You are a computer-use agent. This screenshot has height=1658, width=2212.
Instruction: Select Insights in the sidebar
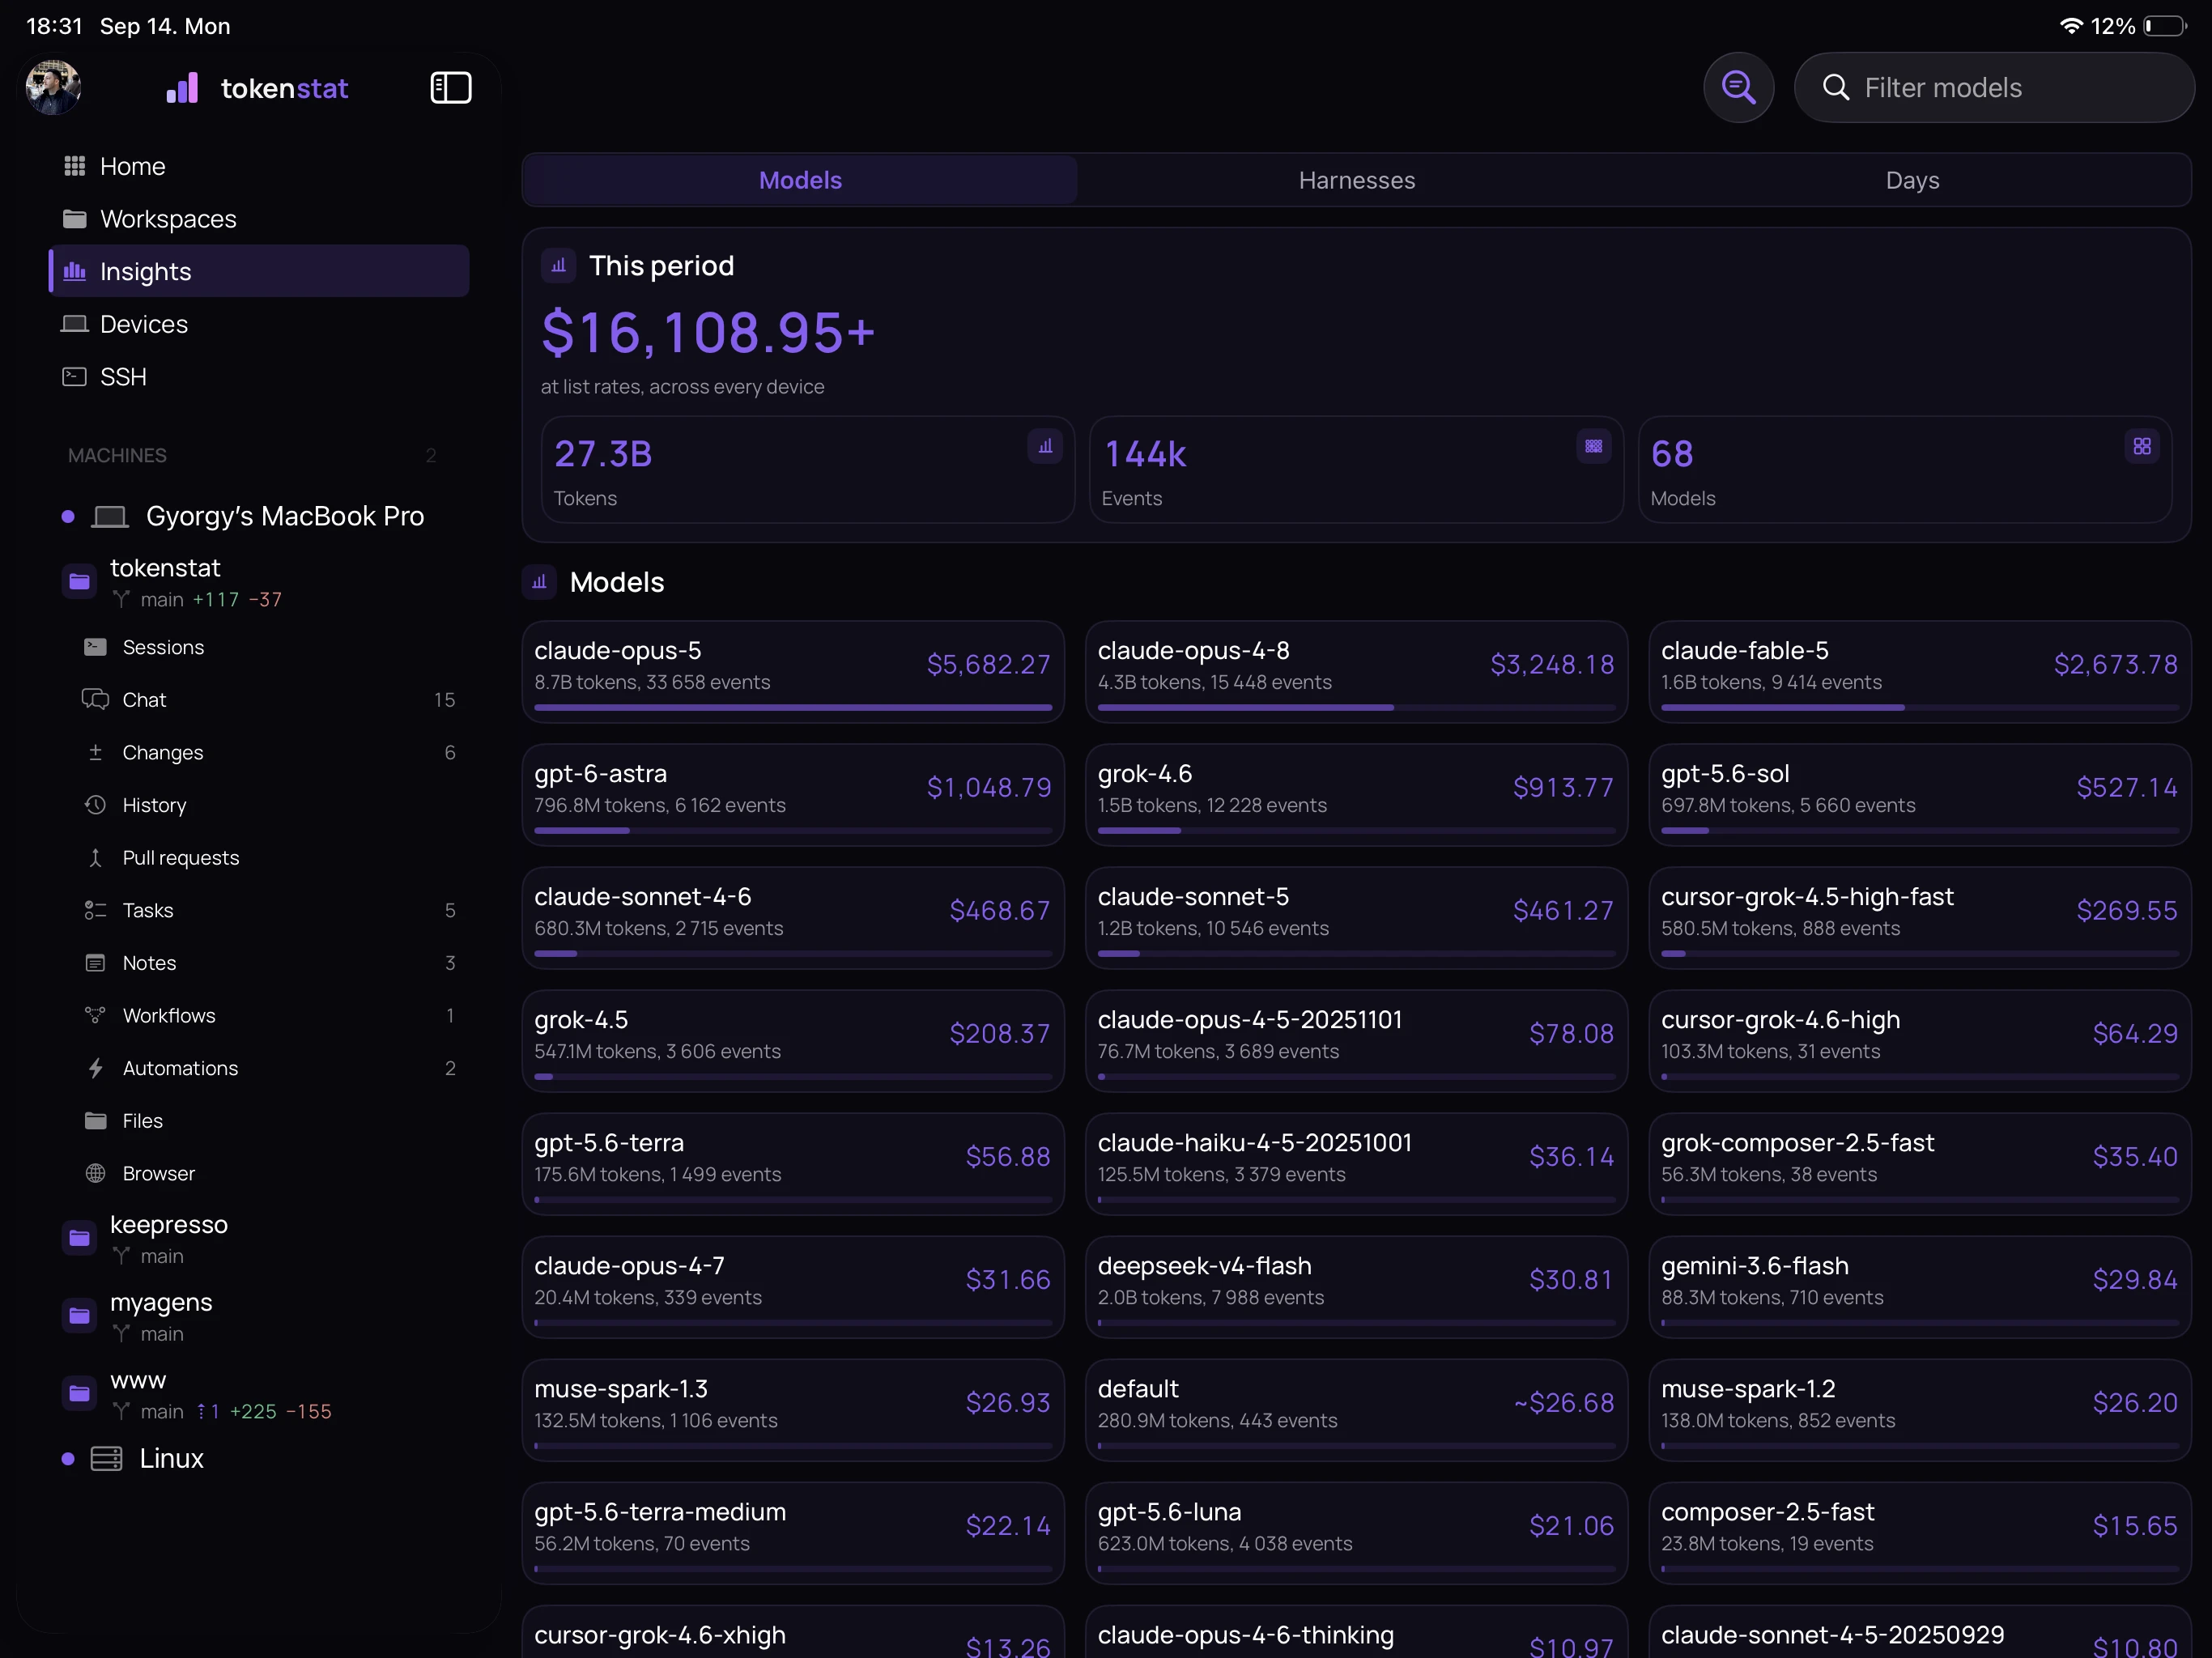(259, 271)
